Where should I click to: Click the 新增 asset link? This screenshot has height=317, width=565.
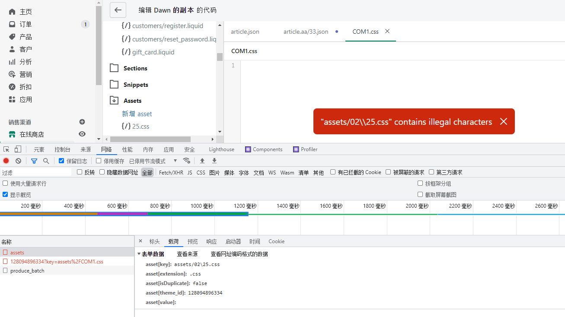137,114
